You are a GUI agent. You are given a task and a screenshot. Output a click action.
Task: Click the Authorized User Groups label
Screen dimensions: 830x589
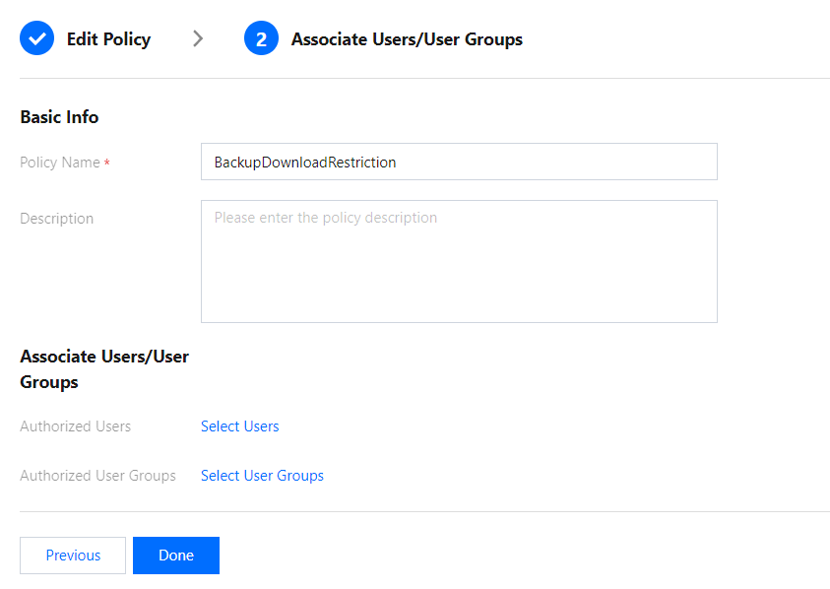click(97, 476)
